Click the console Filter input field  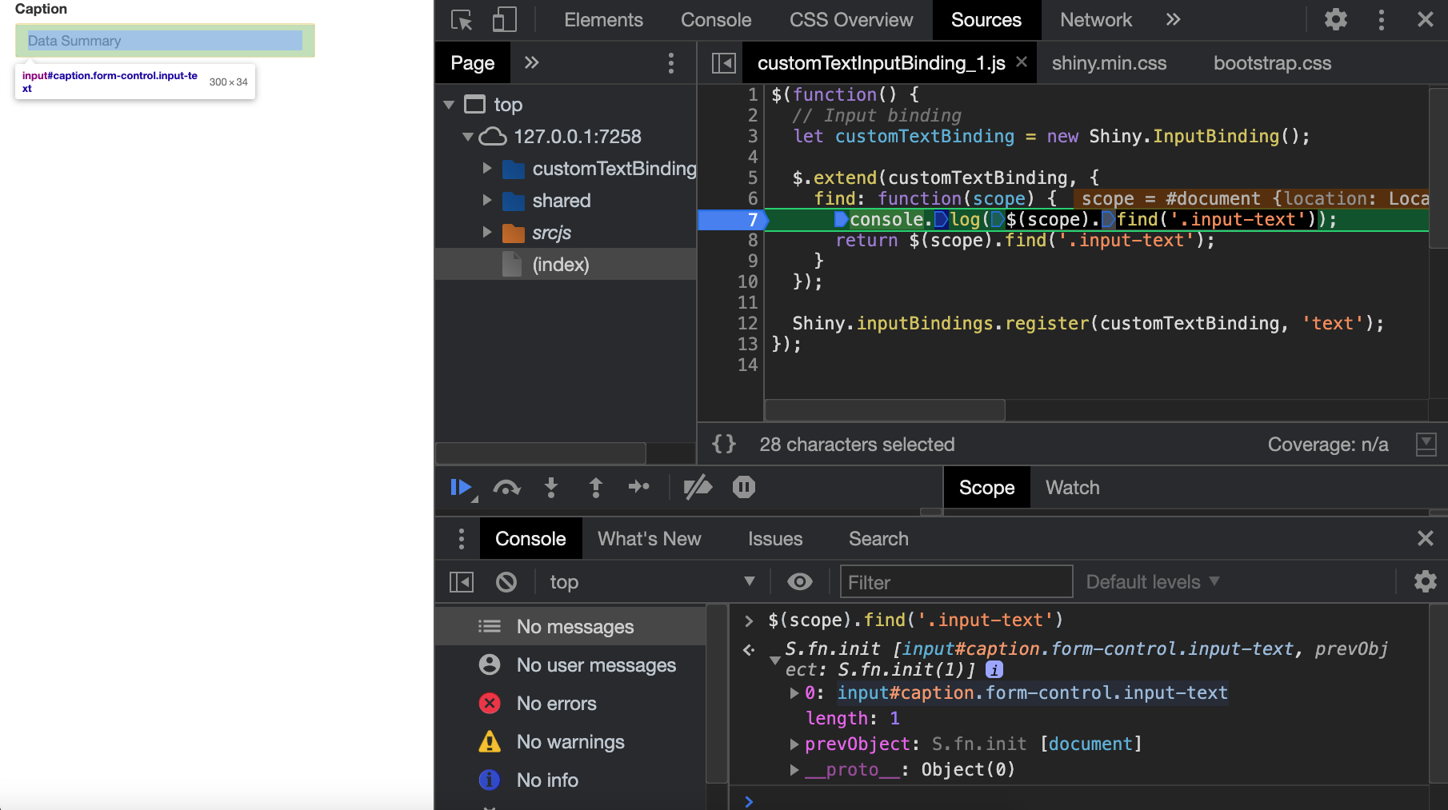click(956, 582)
